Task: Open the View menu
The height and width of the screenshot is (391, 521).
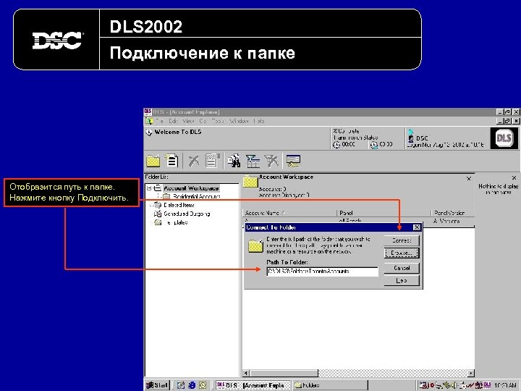Action: coord(188,121)
